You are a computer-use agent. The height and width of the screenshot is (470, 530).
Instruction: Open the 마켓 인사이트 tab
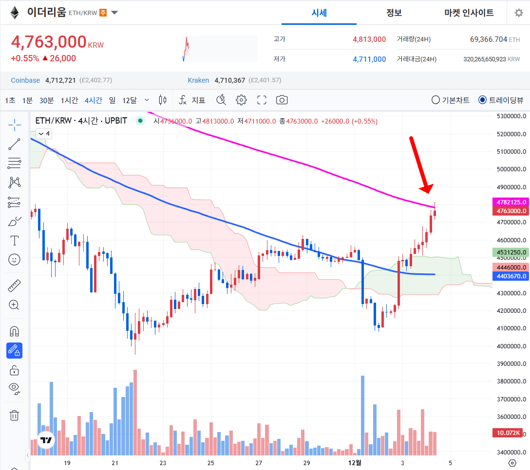(x=468, y=13)
